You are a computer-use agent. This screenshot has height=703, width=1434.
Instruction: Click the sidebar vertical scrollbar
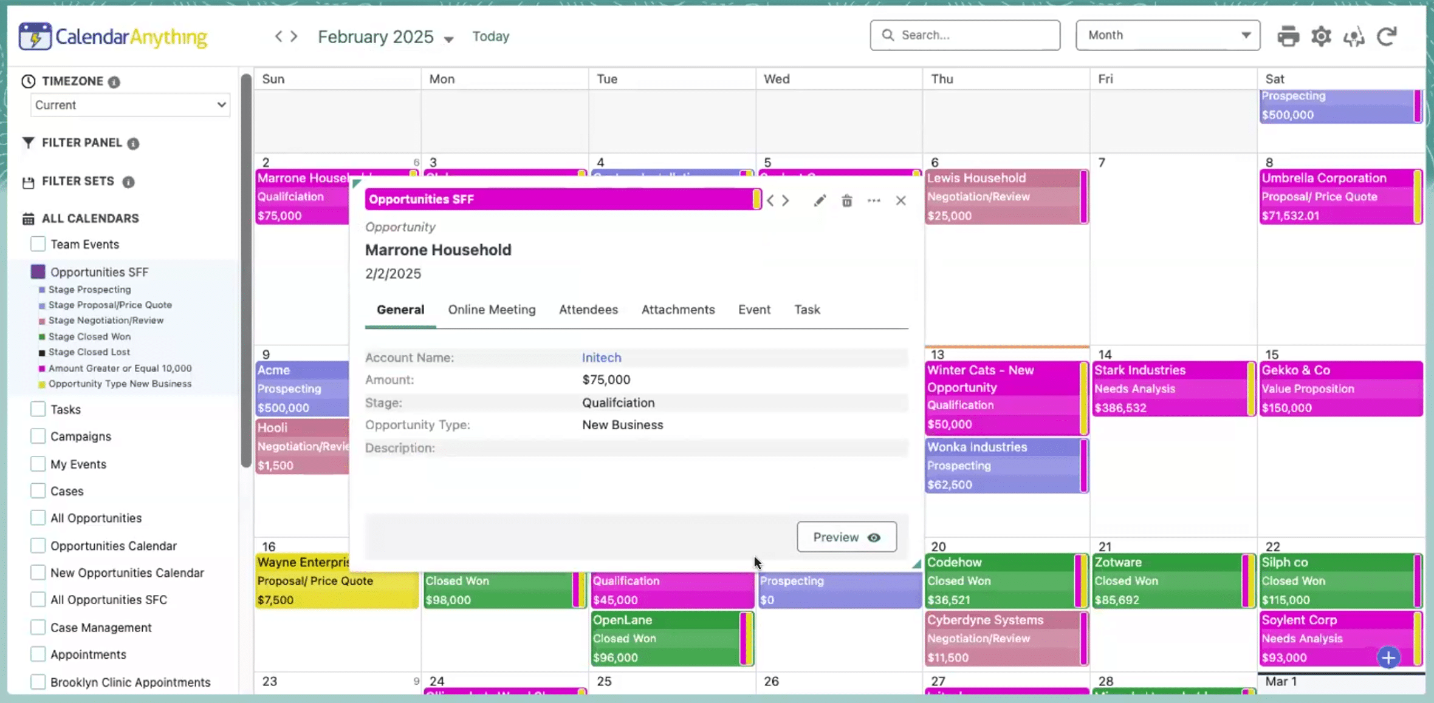pyautogui.click(x=246, y=270)
